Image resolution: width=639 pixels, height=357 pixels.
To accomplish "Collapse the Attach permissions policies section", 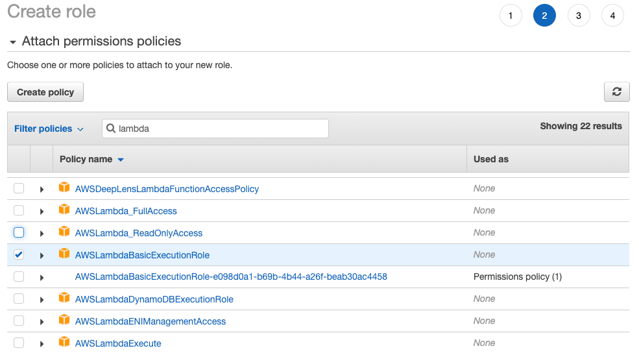I will click(12, 42).
